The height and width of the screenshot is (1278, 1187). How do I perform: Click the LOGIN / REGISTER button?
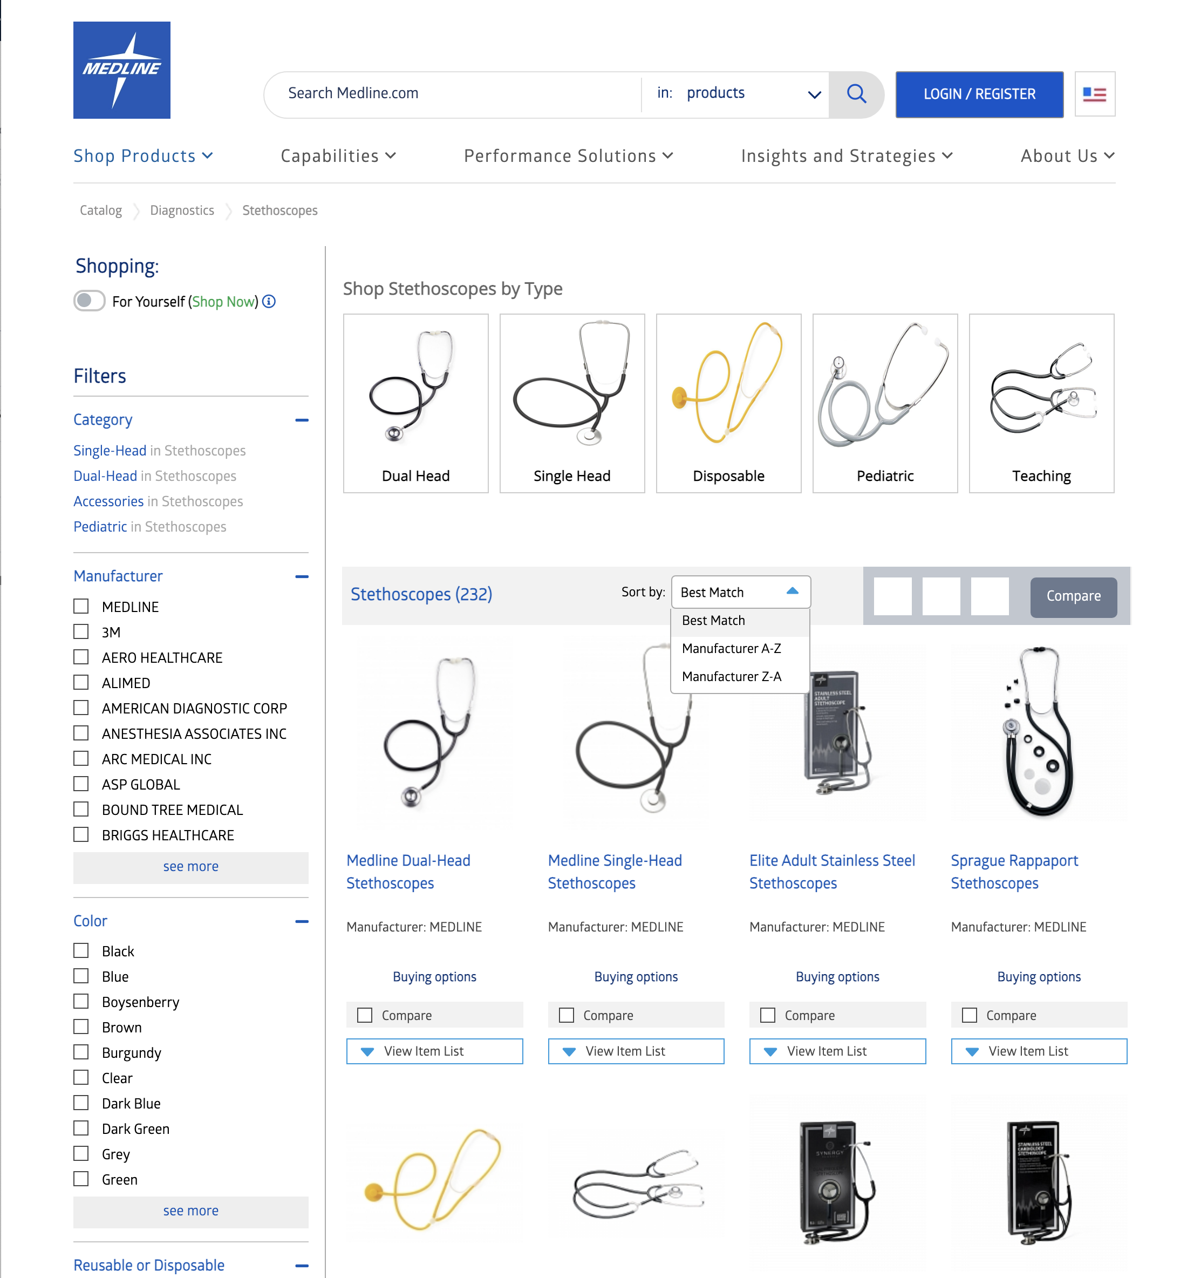pos(979,94)
